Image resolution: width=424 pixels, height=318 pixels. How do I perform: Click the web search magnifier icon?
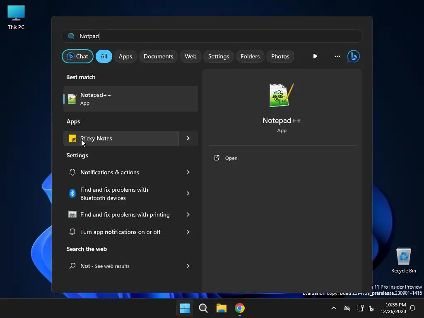pyautogui.click(x=72, y=266)
